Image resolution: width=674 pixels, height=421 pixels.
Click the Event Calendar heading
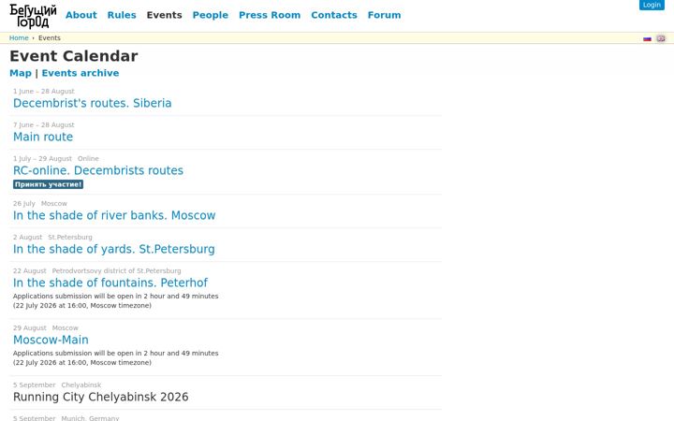click(74, 56)
